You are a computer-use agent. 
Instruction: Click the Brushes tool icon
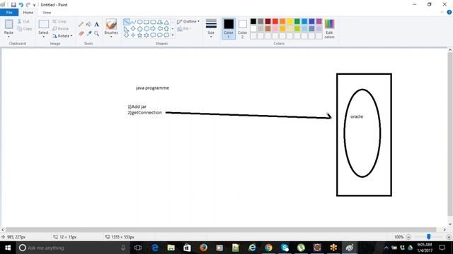tap(111, 25)
